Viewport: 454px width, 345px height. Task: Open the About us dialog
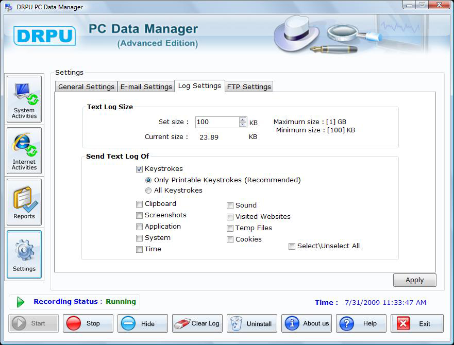[x=307, y=323]
